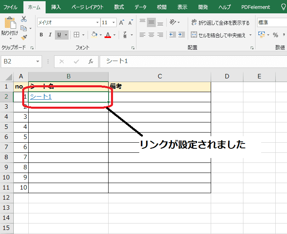The image size is (287, 234).
Task: Open font group dialog launcher
Action: coord(133,48)
